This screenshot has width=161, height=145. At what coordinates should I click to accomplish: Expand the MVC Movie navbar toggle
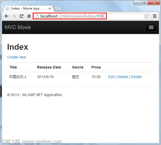pyautogui.click(x=151, y=27)
